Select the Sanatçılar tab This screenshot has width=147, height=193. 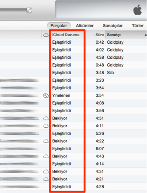tap(113, 26)
